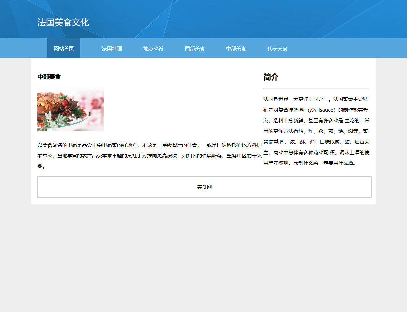The width and height of the screenshot is (407, 312).
Task: Navigate to the 代表美食 page
Action: coord(277,49)
